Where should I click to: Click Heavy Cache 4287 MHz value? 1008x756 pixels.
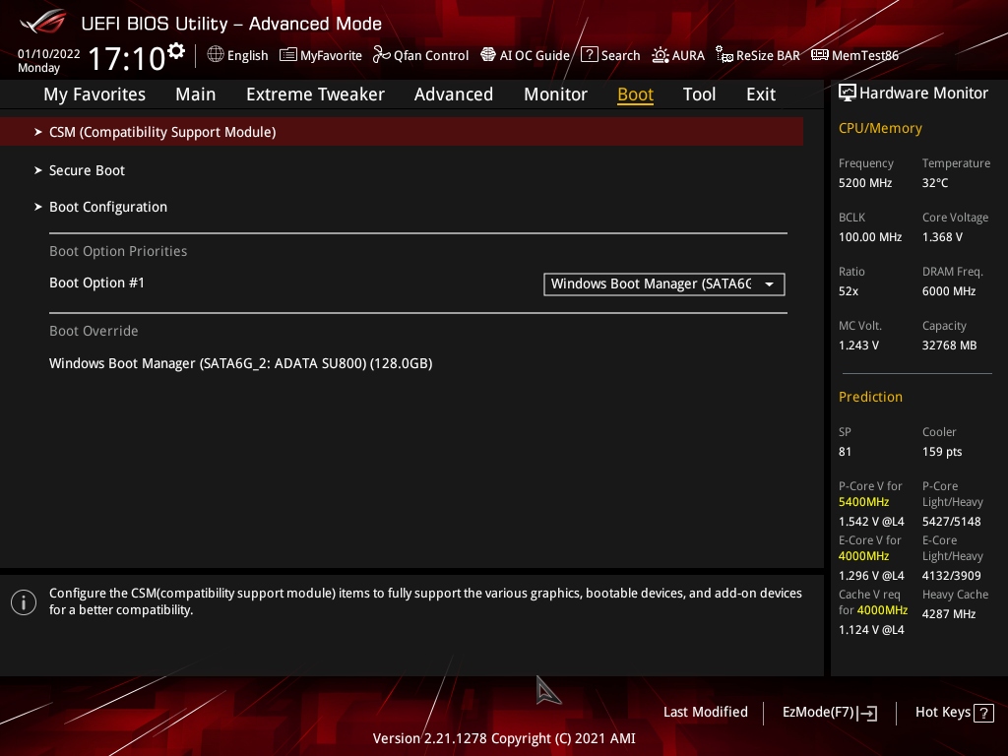[x=949, y=614]
